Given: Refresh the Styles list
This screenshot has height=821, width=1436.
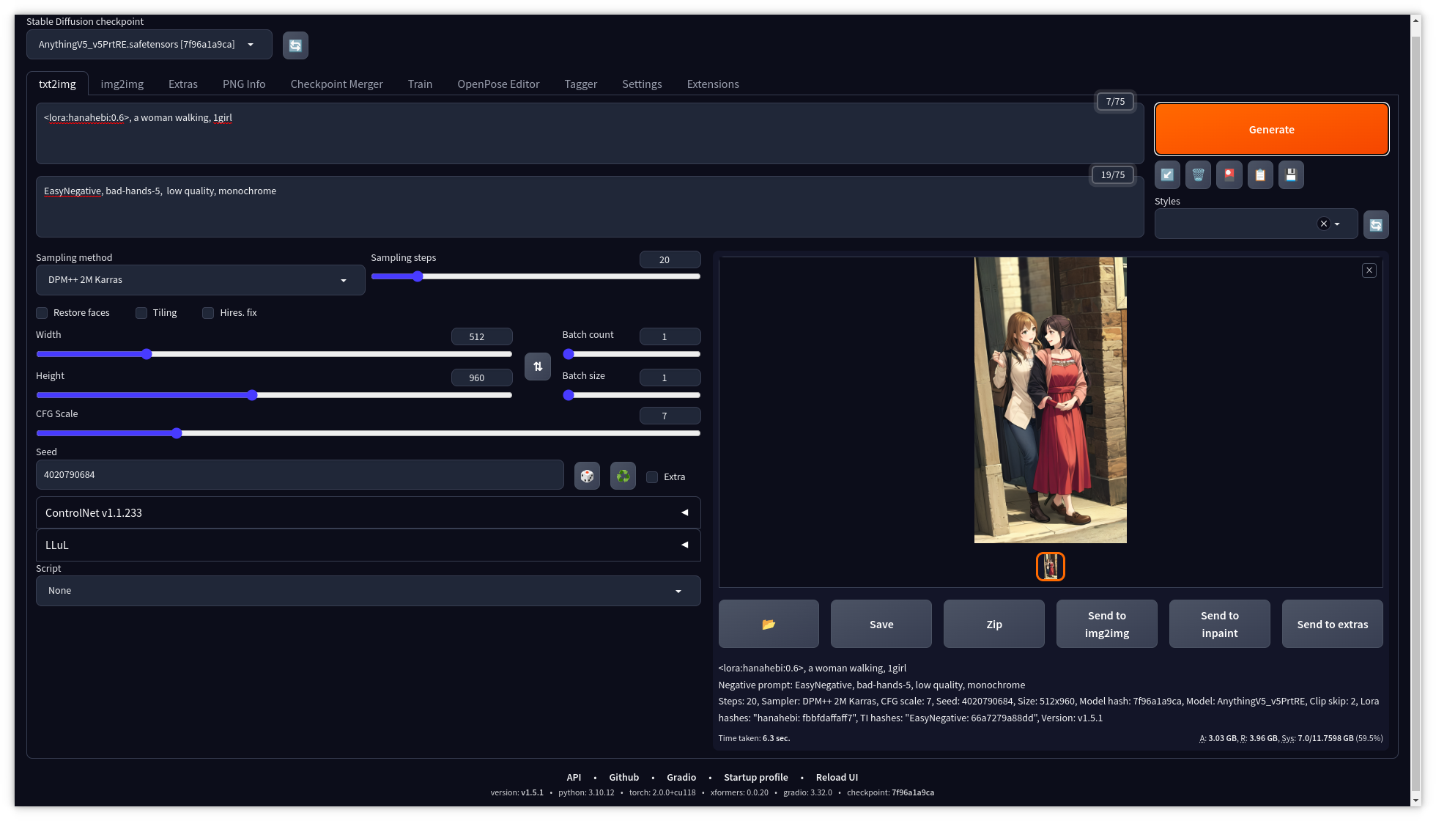Looking at the screenshot, I should tap(1376, 225).
